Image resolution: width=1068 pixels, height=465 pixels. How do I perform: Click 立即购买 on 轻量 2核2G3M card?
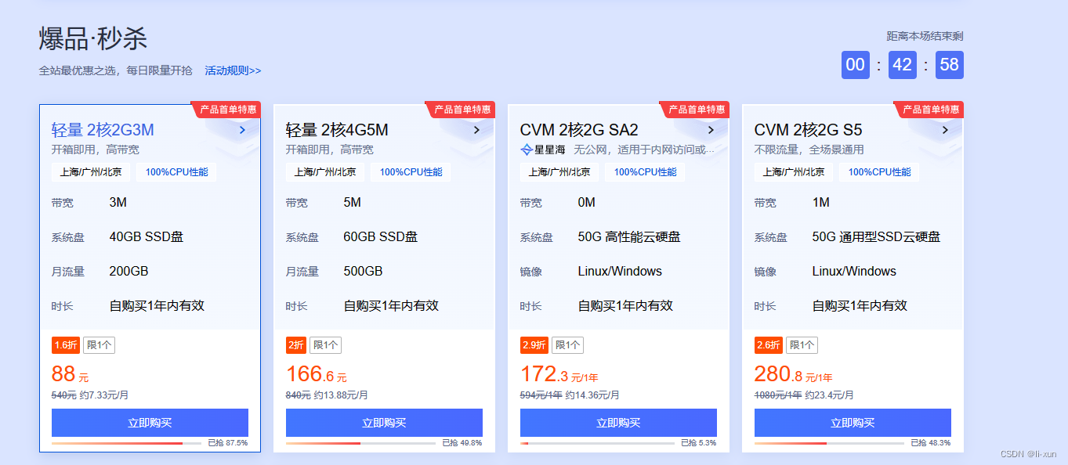(149, 423)
